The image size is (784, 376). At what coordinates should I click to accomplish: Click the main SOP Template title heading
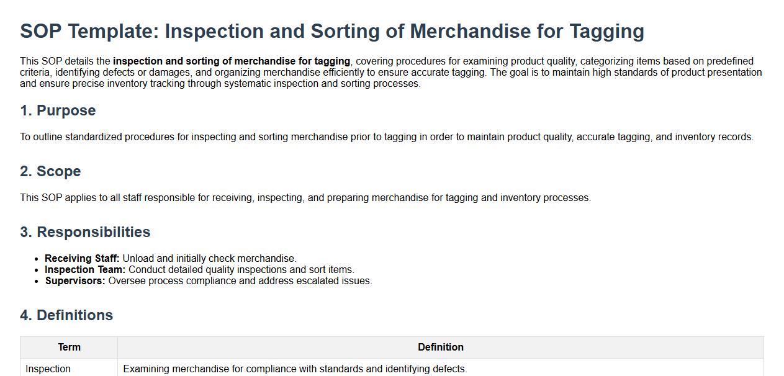click(332, 31)
